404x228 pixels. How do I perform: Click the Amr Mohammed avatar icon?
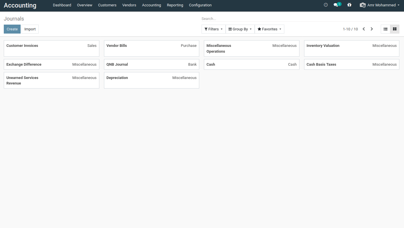pyautogui.click(x=362, y=5)
